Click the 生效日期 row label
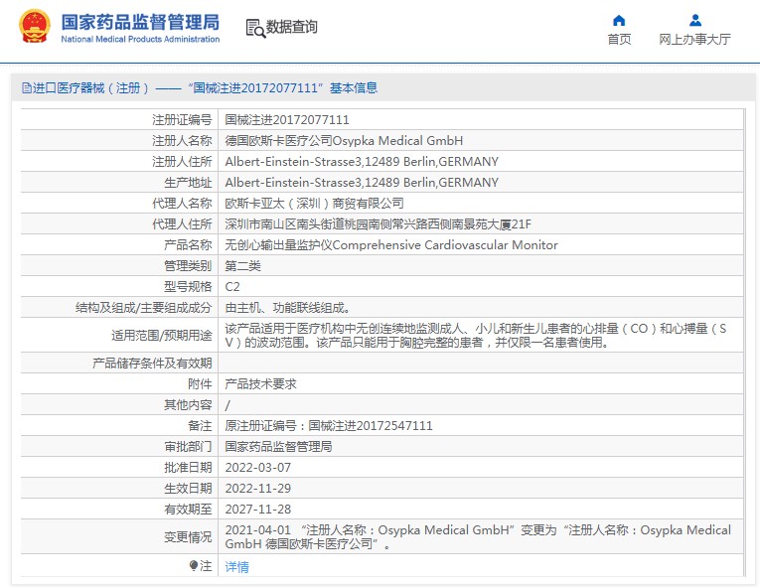 188,488
